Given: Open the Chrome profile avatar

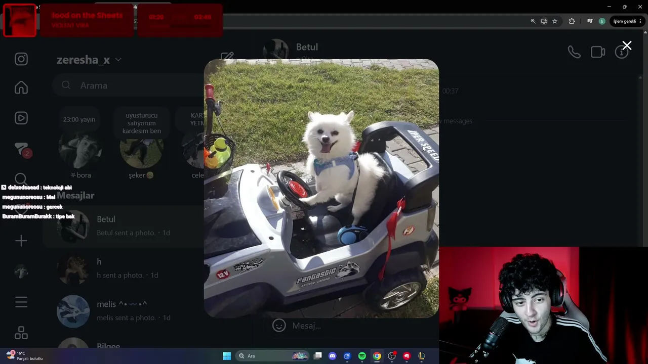Looking at the screenshot, I should 602,21.
